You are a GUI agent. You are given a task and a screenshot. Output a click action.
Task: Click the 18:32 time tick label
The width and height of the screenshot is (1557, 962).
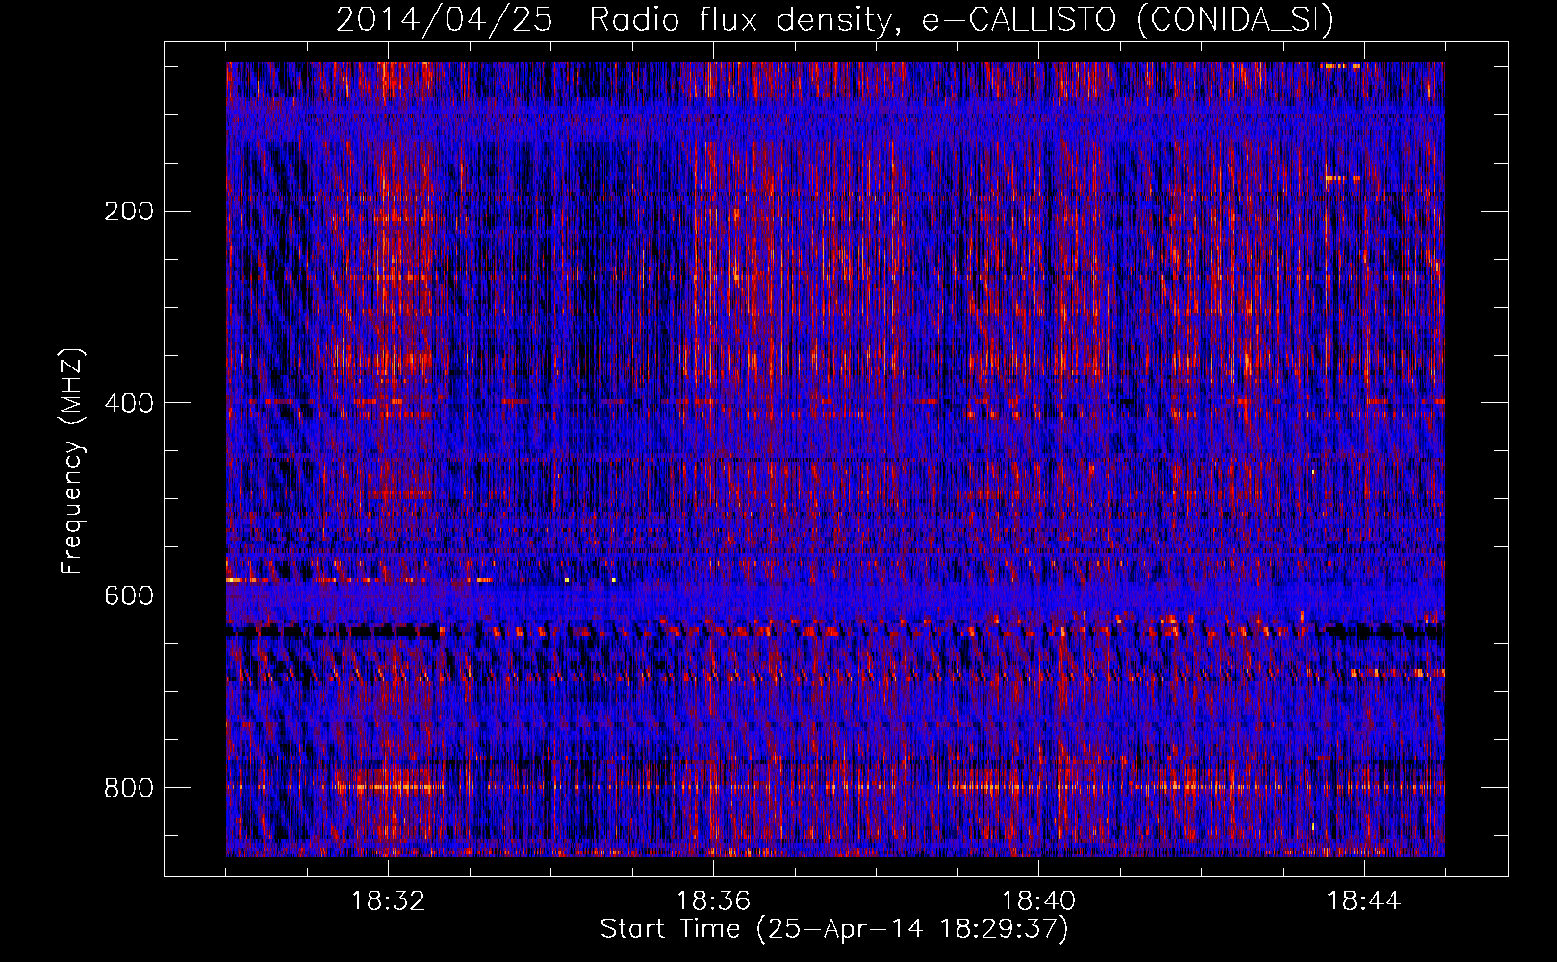[x=388, y=901]
